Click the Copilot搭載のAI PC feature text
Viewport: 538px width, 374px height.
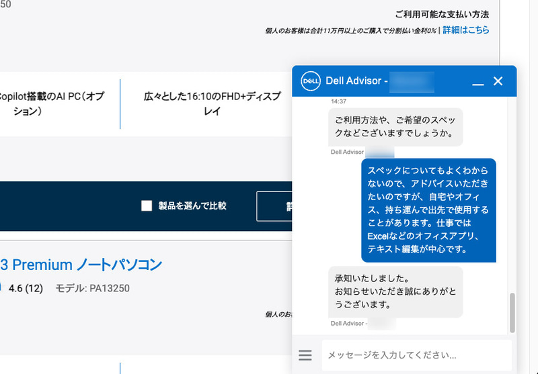(52, 104)
